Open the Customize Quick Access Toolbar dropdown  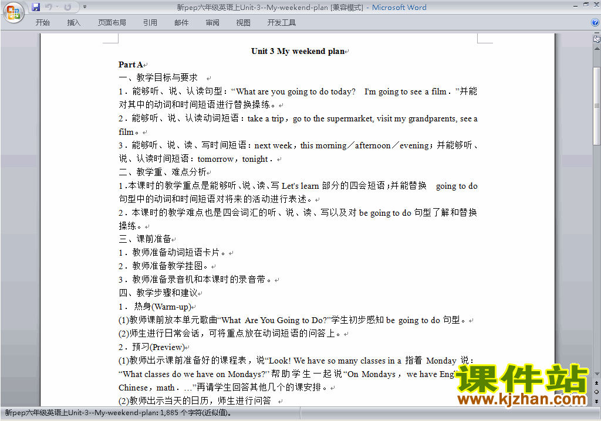click(85, 7)
